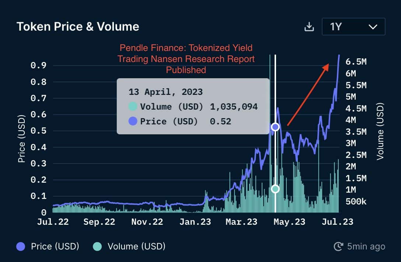Screen dimensions: 401x262
Task: Click the teal dot in tooltip Volume row
Action: click(133, 106)
